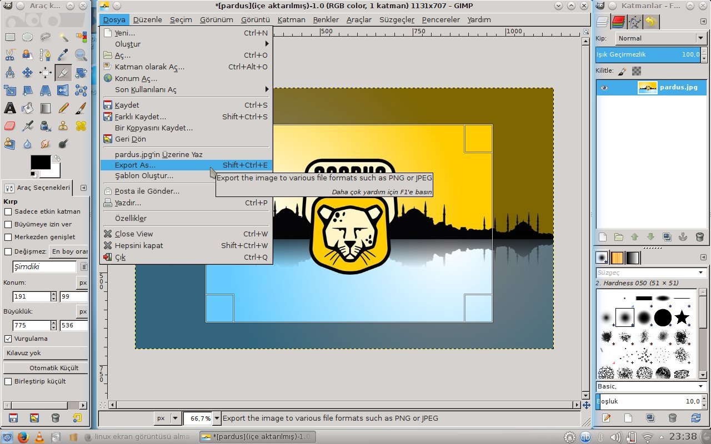This screenshot has width=711, height=444.
Task: Toggle pardus.jpg layer visibility eye
Action: pyautogui.click(x=604, y=88)
